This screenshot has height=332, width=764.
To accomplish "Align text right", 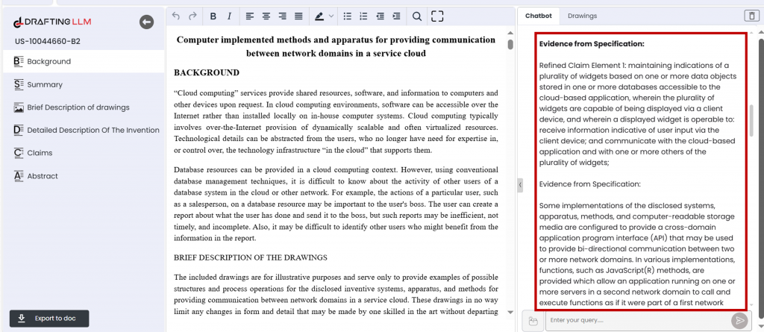I will pyautogui.click(x=282, y=16).
